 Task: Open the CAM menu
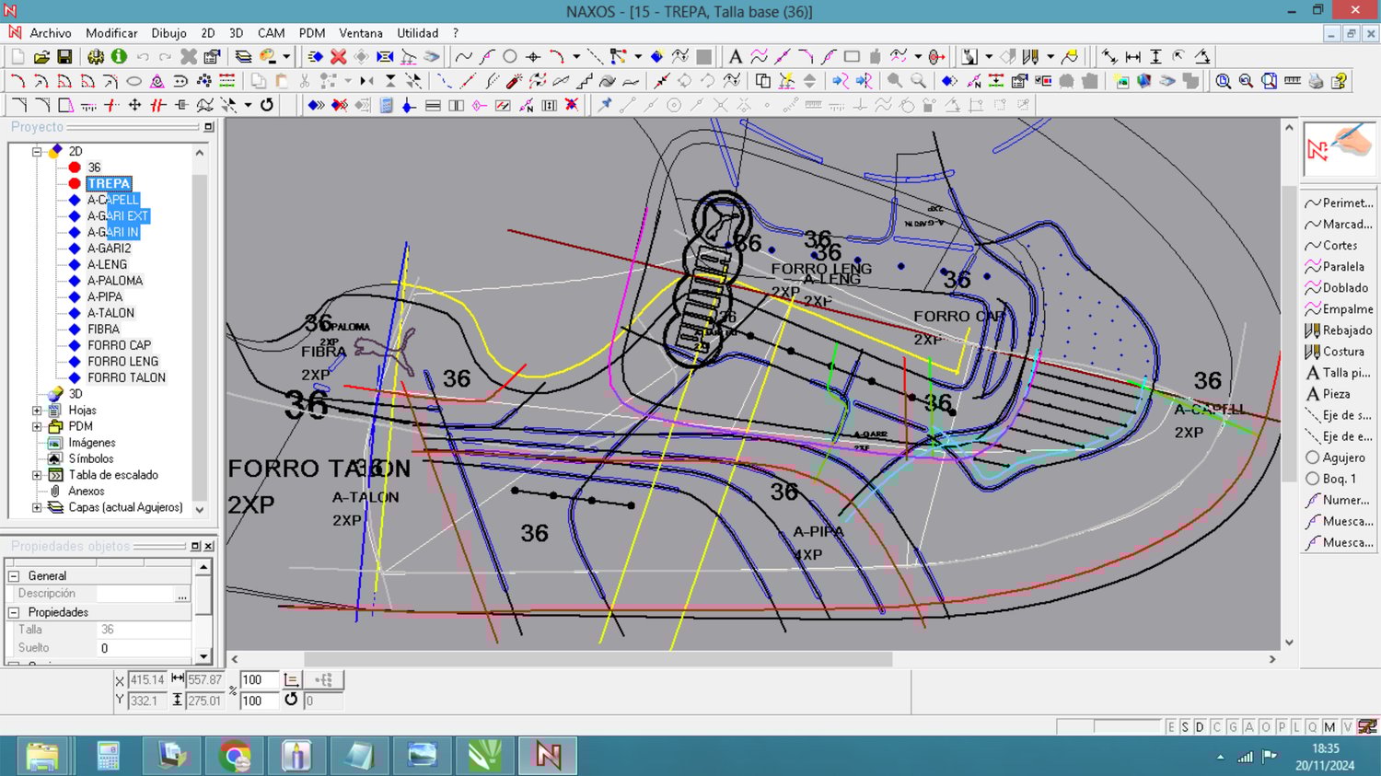[271, 33]
